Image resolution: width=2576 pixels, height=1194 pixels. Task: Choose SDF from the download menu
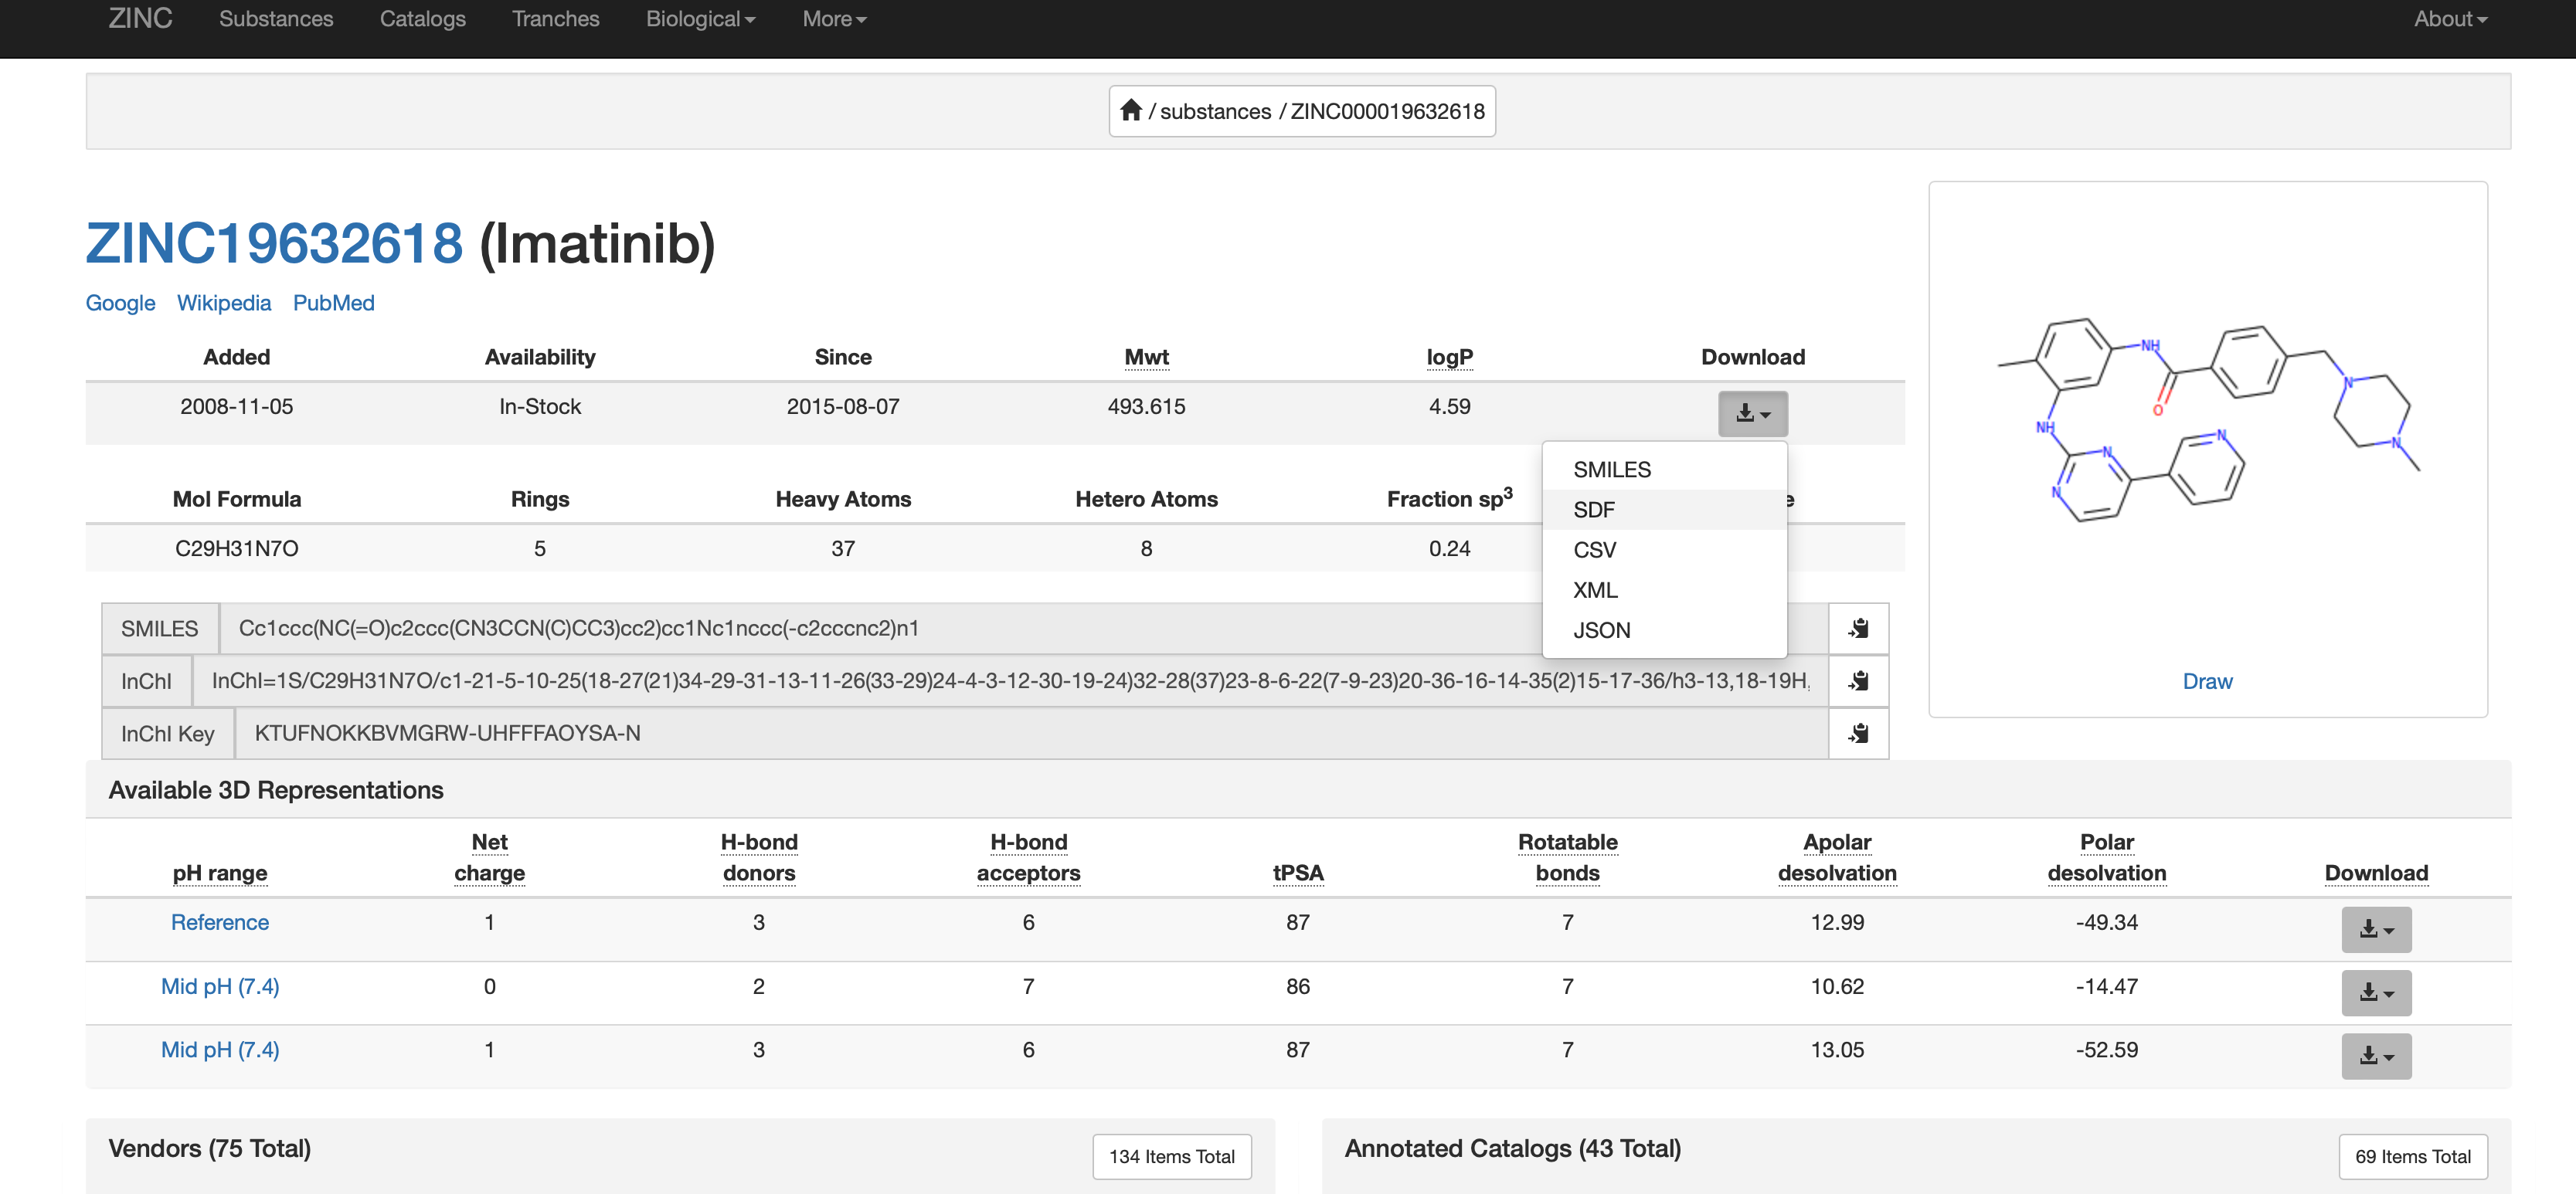1664,510
